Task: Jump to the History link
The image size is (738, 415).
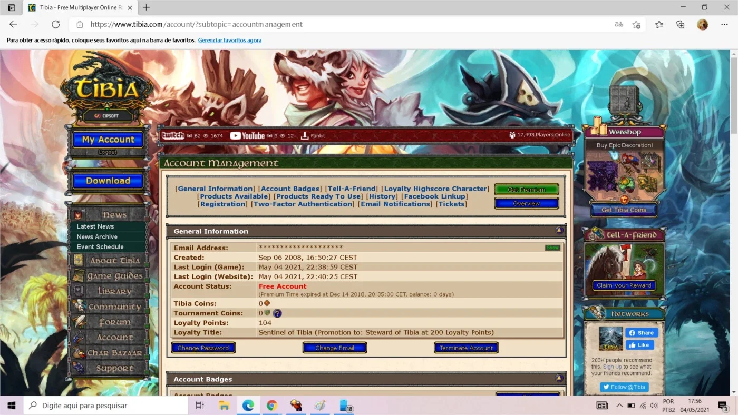Action: click(382, 196)
